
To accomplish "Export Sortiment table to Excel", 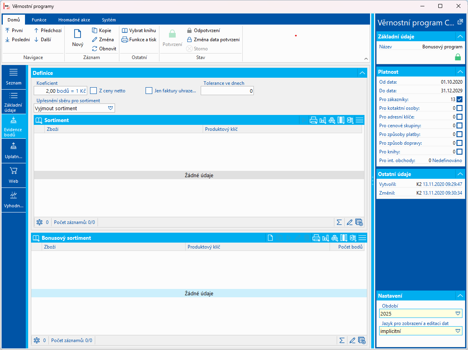I will tap(350, 120).
